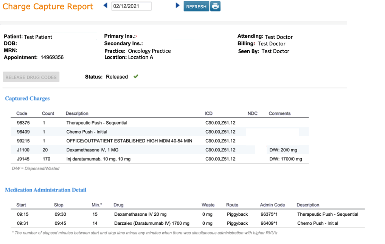Click the green Released status checkmark
This screenshot has height=244, width=385.
point(136,77)
